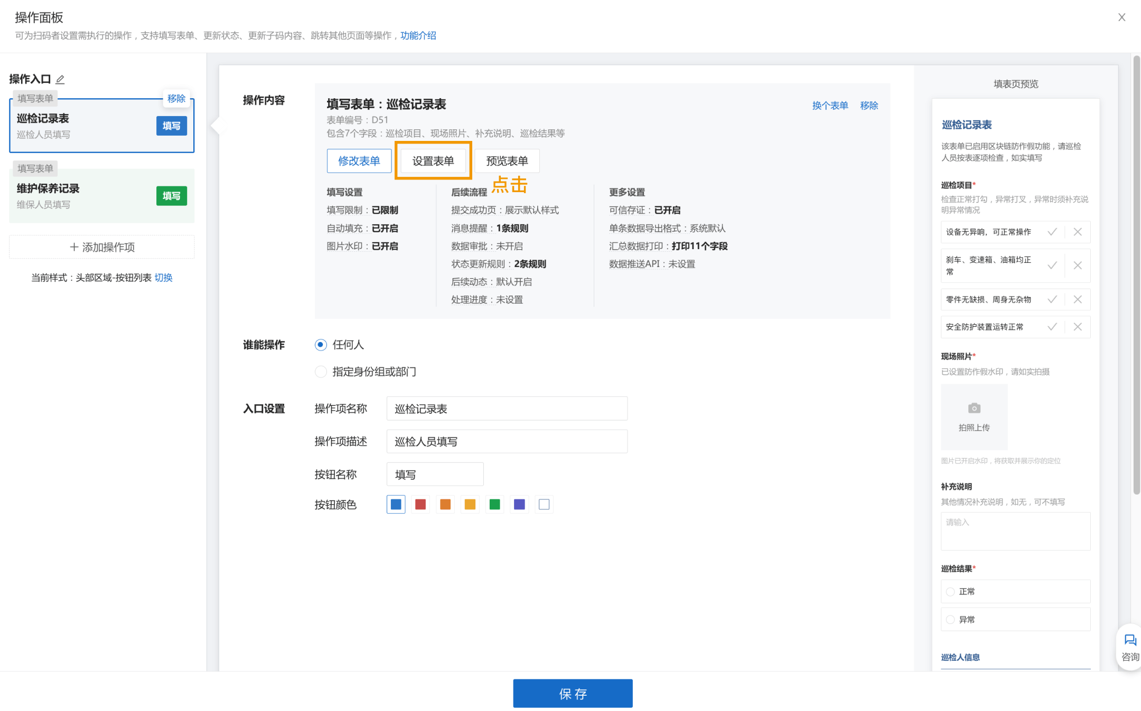Select the 任何人 radio option

(x=321, y=345)
